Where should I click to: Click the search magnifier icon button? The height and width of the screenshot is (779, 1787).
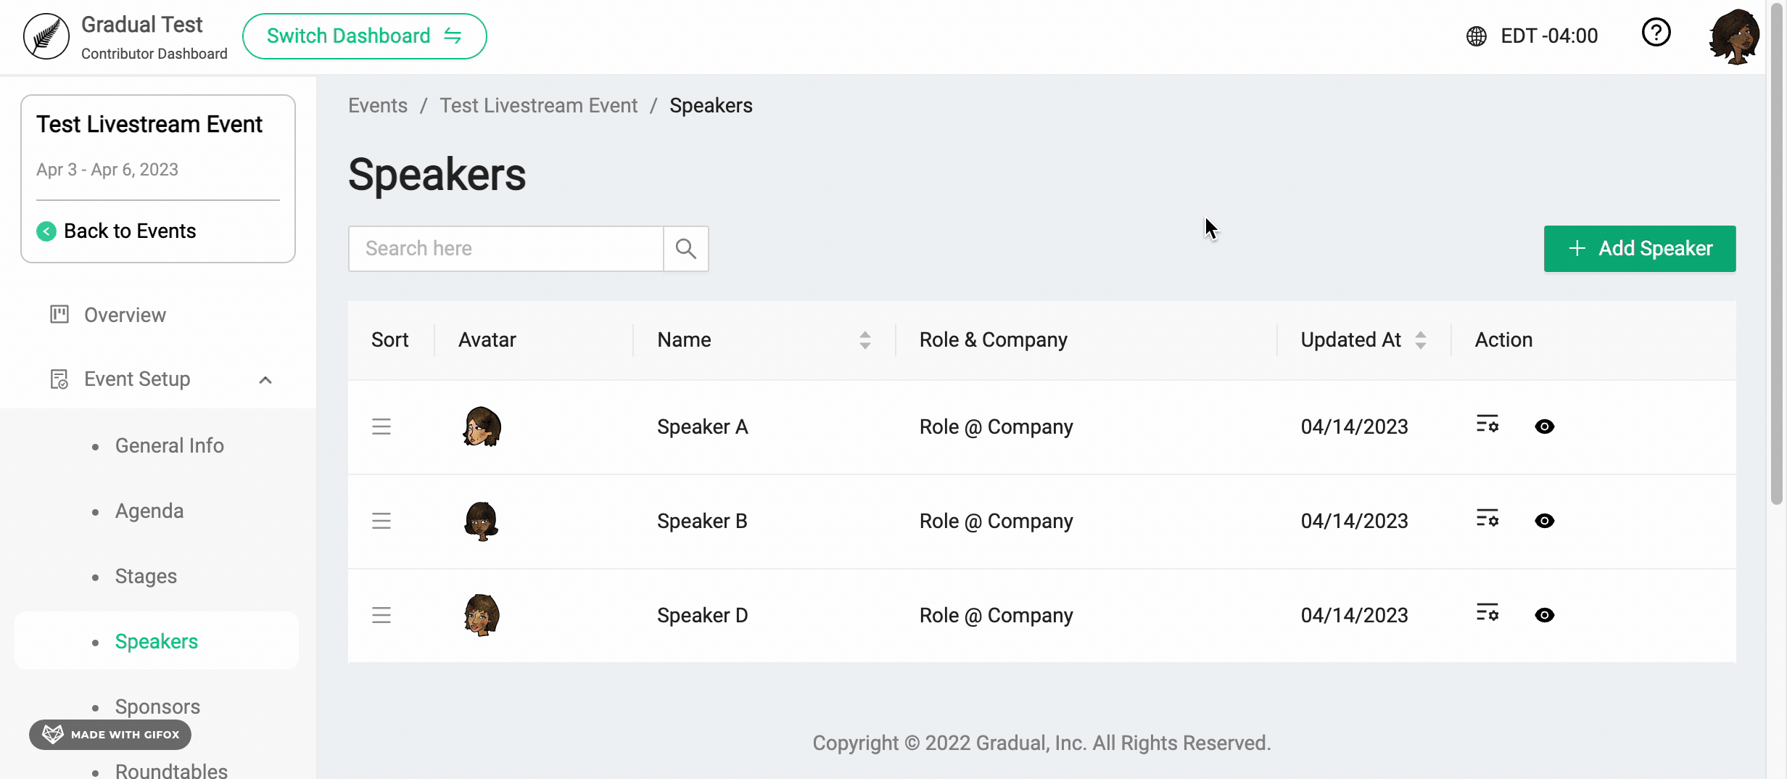[x=685, y=249]
